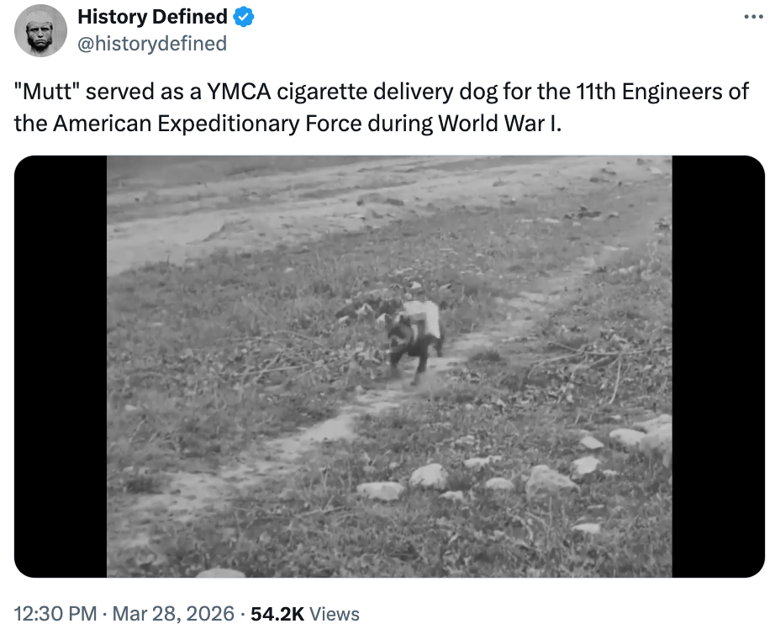This screenshot has width=775, height=629.
Task: Click the blue verified checkmark badge
Action: click(x=245, y=17)
